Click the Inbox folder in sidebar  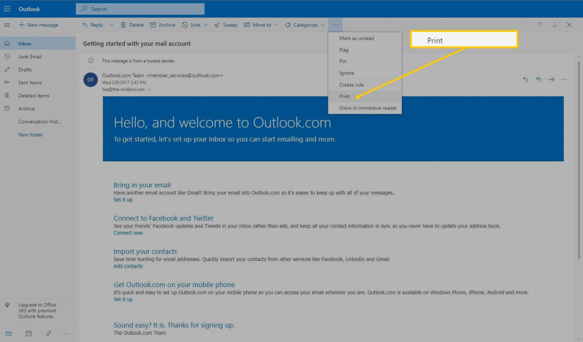[x=25, y=43]
